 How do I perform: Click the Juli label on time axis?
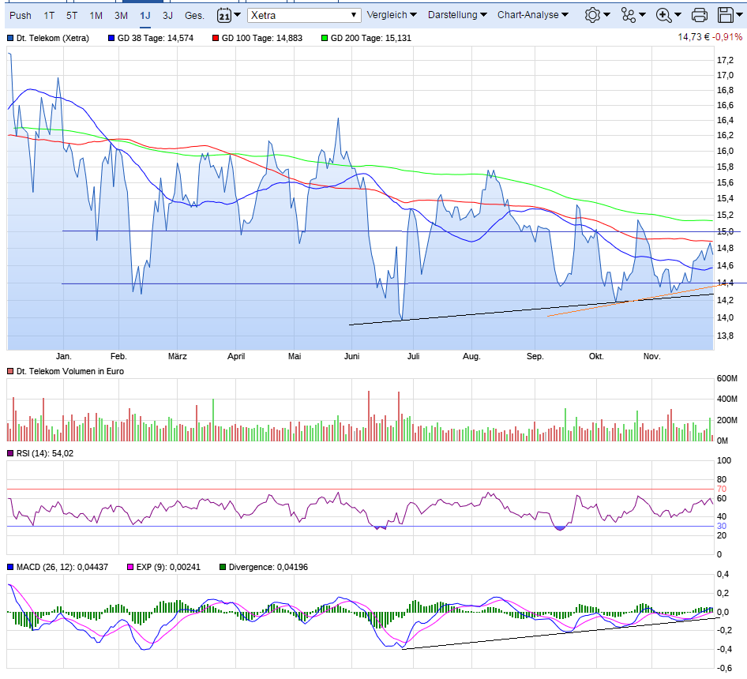413,356
